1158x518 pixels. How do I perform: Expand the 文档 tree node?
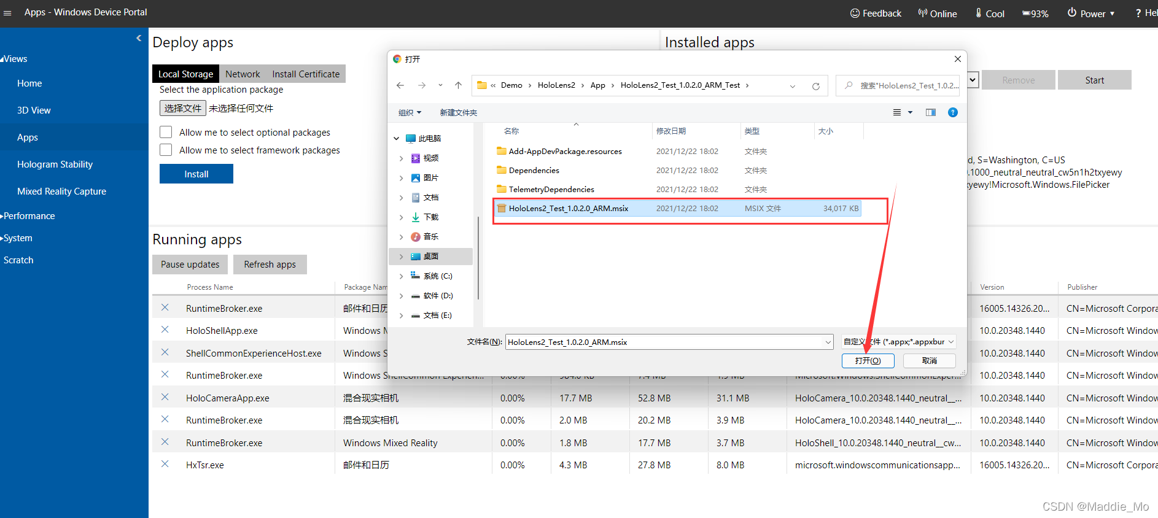coord(402,198)
